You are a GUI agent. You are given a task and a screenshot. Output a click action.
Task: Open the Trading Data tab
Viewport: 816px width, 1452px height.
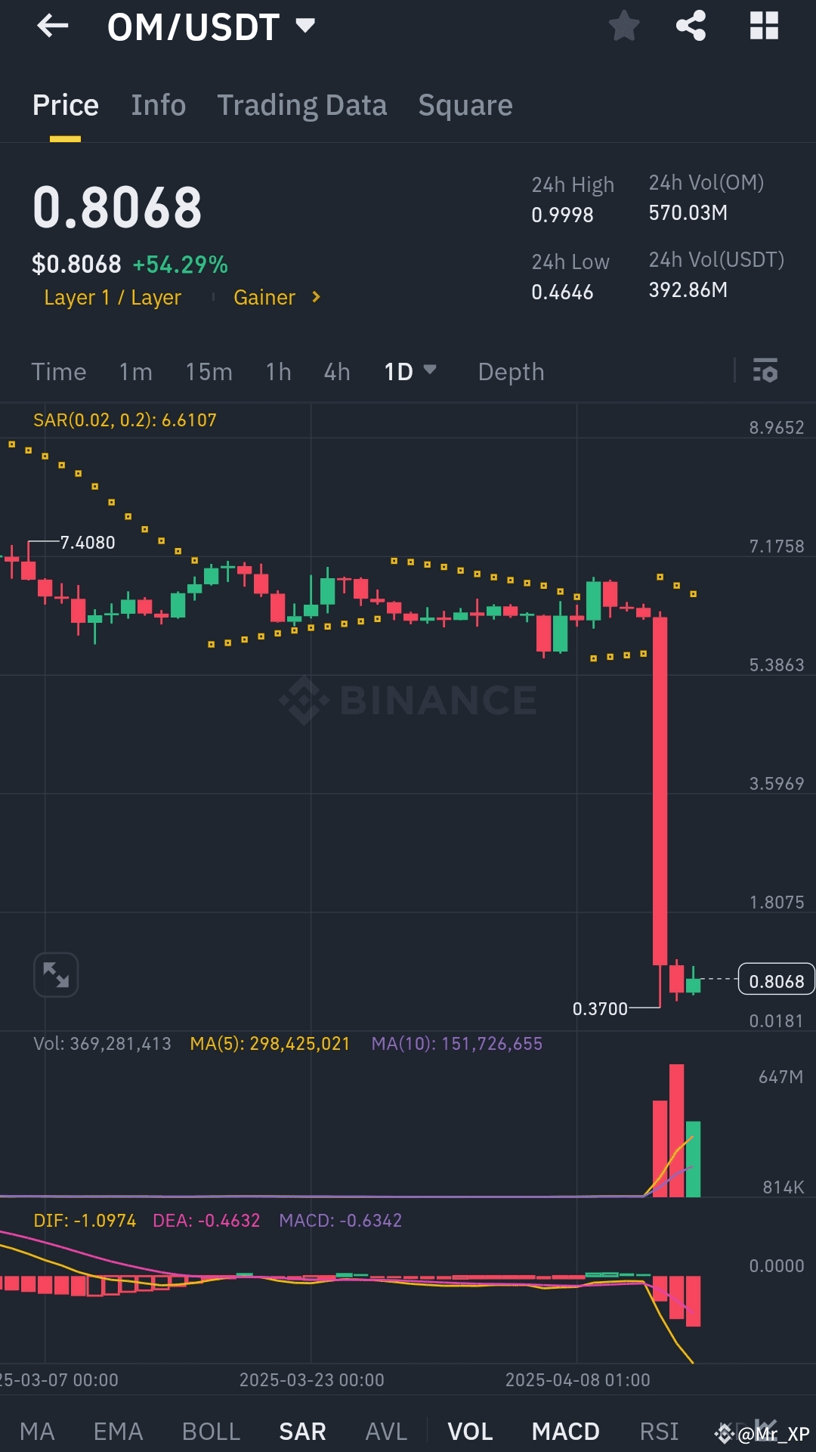click(x=302, y=104)
